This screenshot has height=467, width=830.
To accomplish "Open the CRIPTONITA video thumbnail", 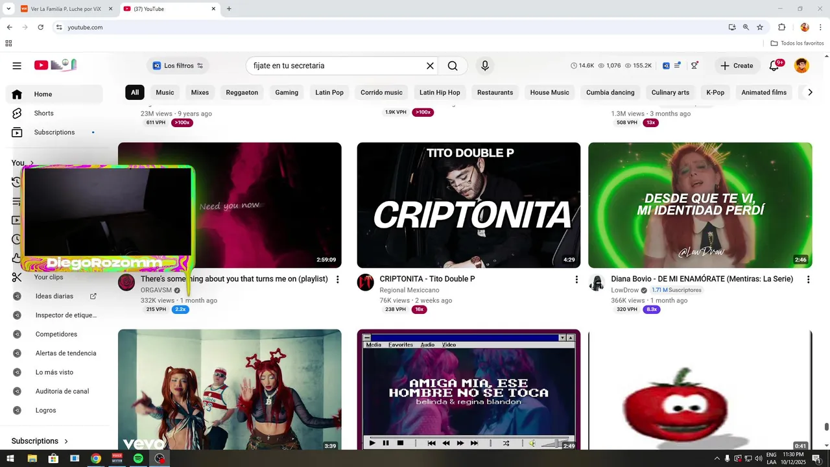I will pos(469,205).
